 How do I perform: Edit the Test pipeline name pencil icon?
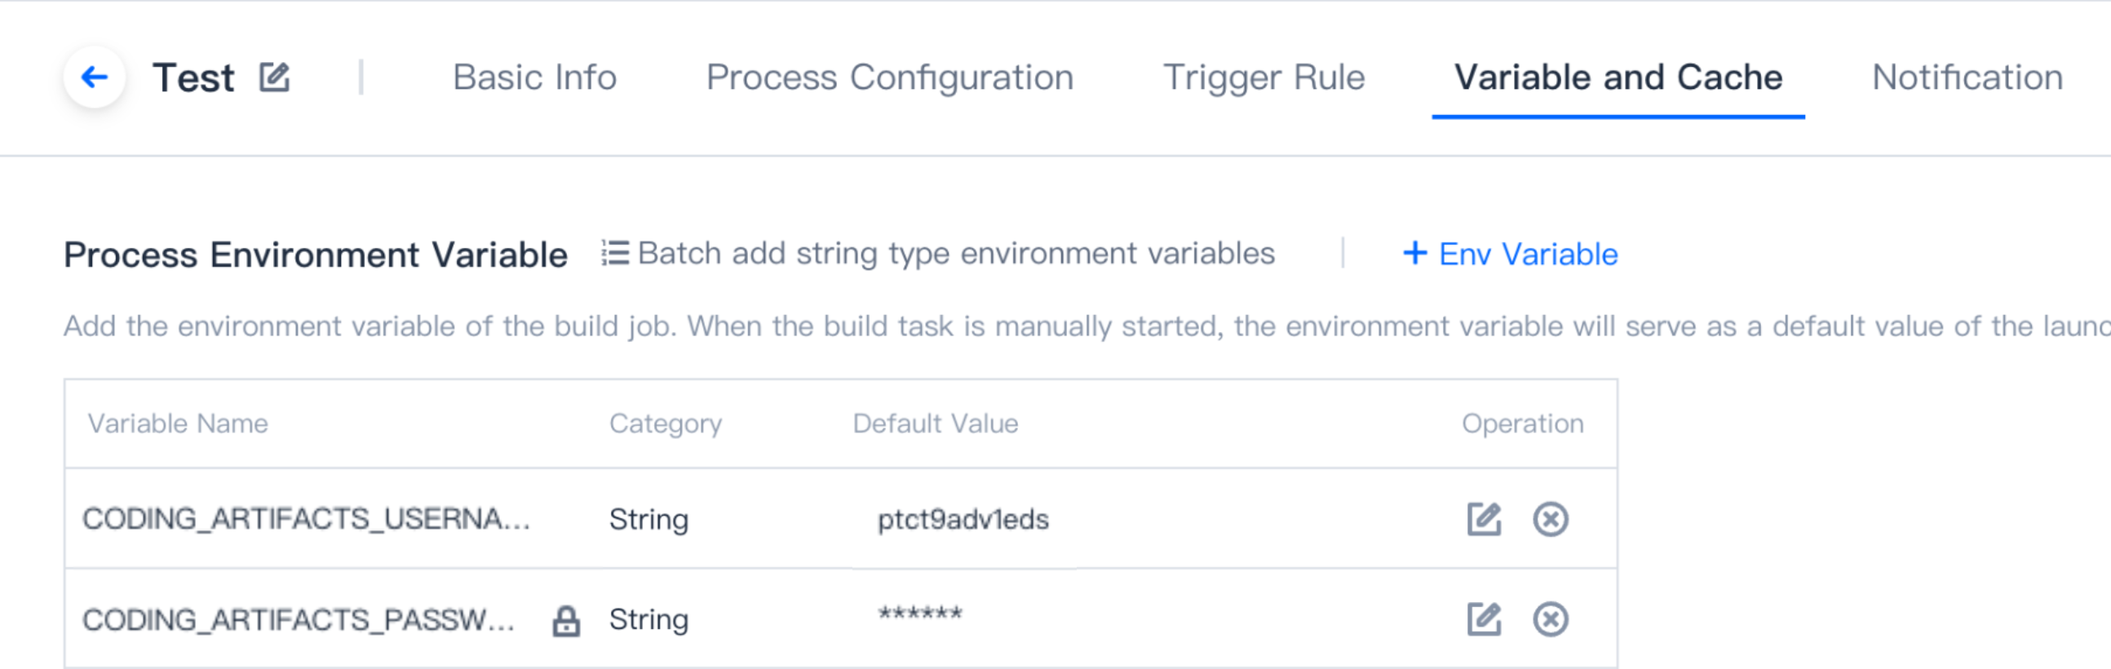click(275, 77)
